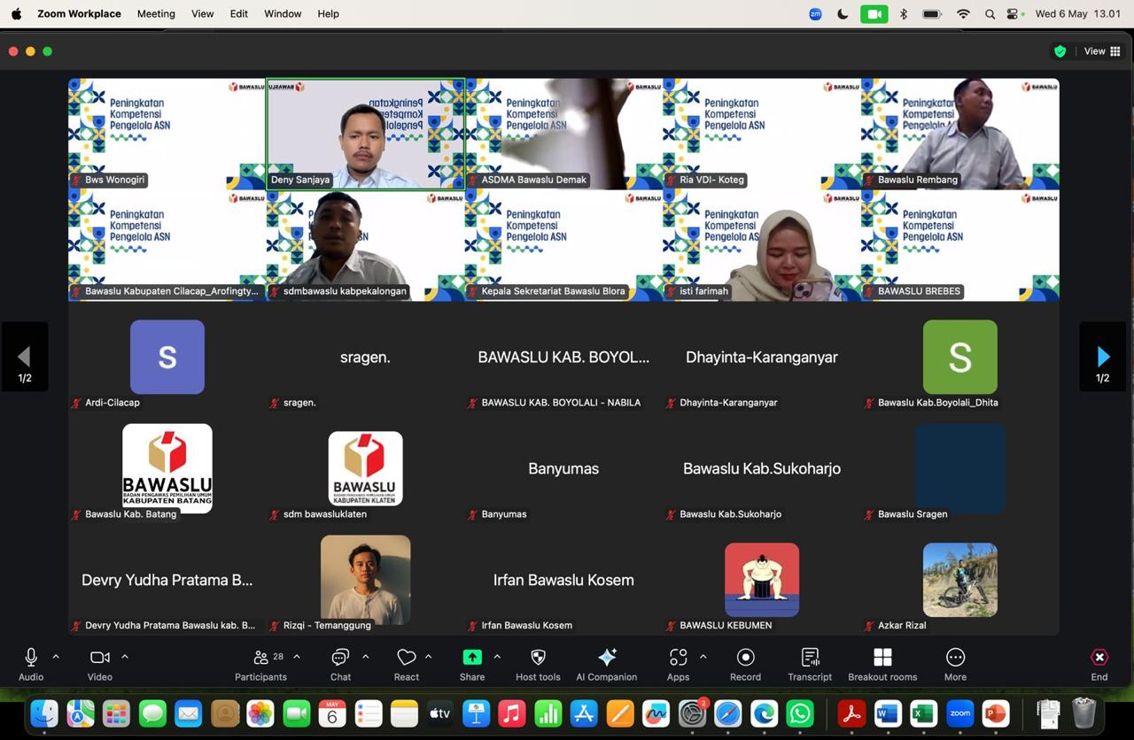The width and height of the screenshot is (1134, 740).
Task: Open the Transcript panel
Action: click(x=810, y=664)
